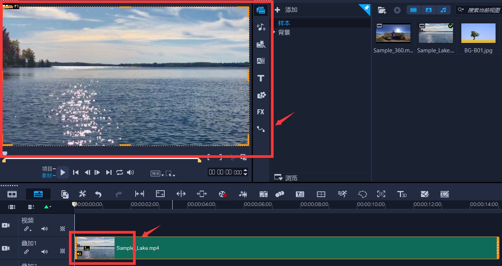Open the 16:9 aspect ratio dropdown
The width and height of the screenshot is (502, 266).
157,174
